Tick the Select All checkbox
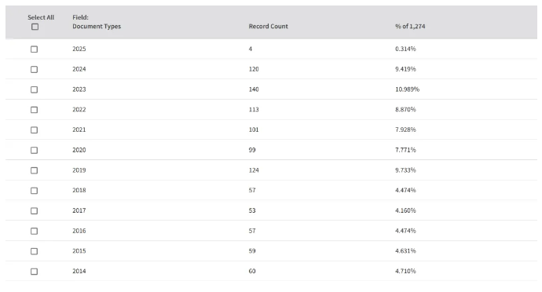 pyautogui.click(x=35, y=27)
